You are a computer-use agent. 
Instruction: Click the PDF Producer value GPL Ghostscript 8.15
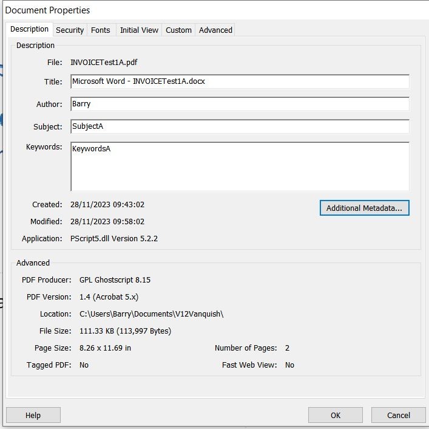(x=115, y=280)
